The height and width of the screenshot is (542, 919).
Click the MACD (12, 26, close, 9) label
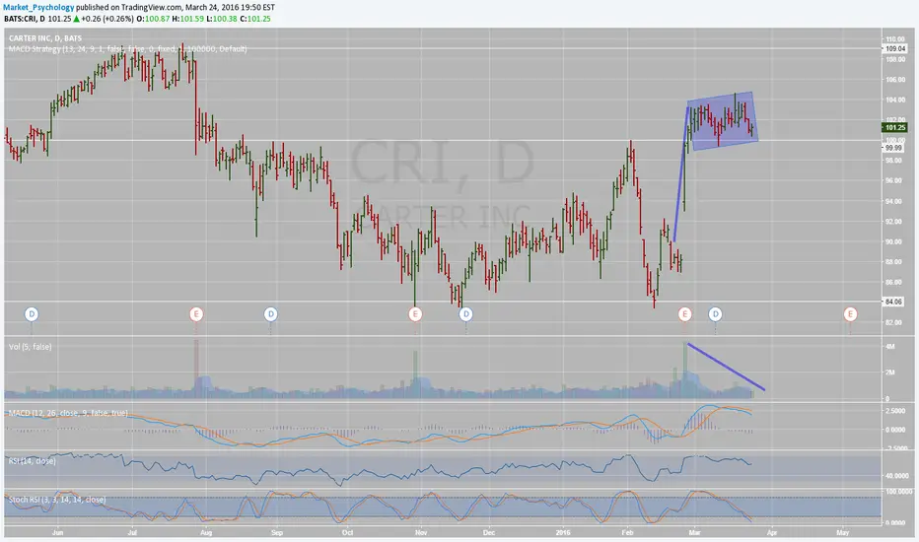[x=68, y=413]
